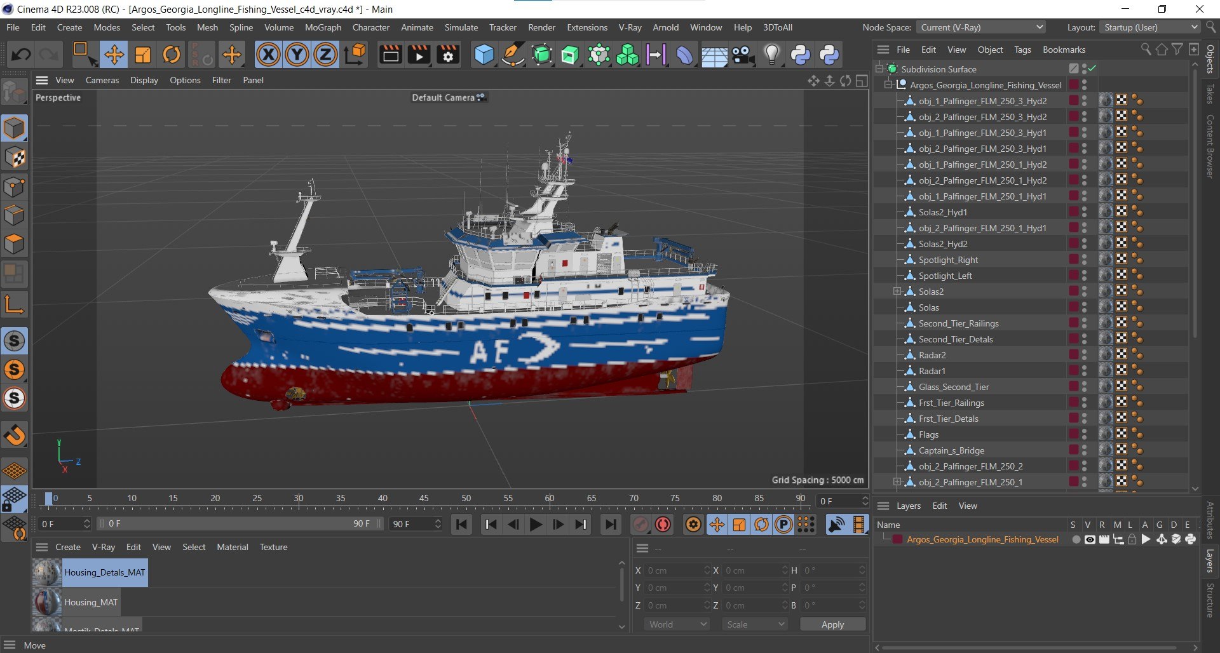Click the Floor grid scene icon
The image size is (1220, 653).
(714, 56)
